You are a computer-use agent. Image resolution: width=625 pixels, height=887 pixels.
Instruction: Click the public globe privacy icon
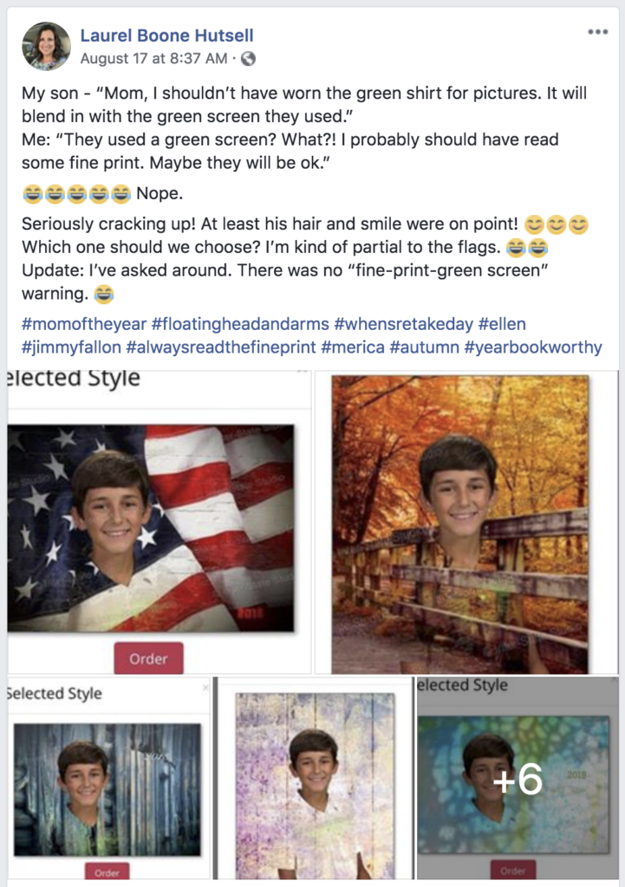[248, 58]
